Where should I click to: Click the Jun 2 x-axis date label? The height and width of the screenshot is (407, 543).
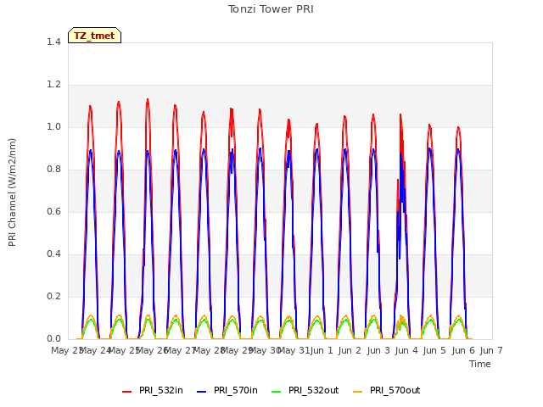(x=350, y=350)
